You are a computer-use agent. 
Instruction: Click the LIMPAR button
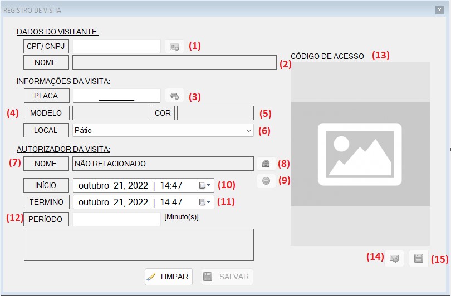(169, 277)
